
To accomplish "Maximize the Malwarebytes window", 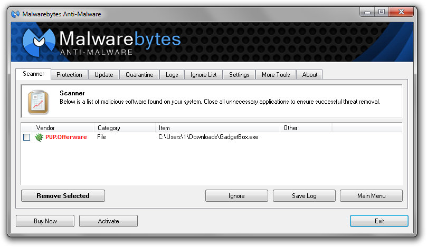I will [x=382, y=12].
